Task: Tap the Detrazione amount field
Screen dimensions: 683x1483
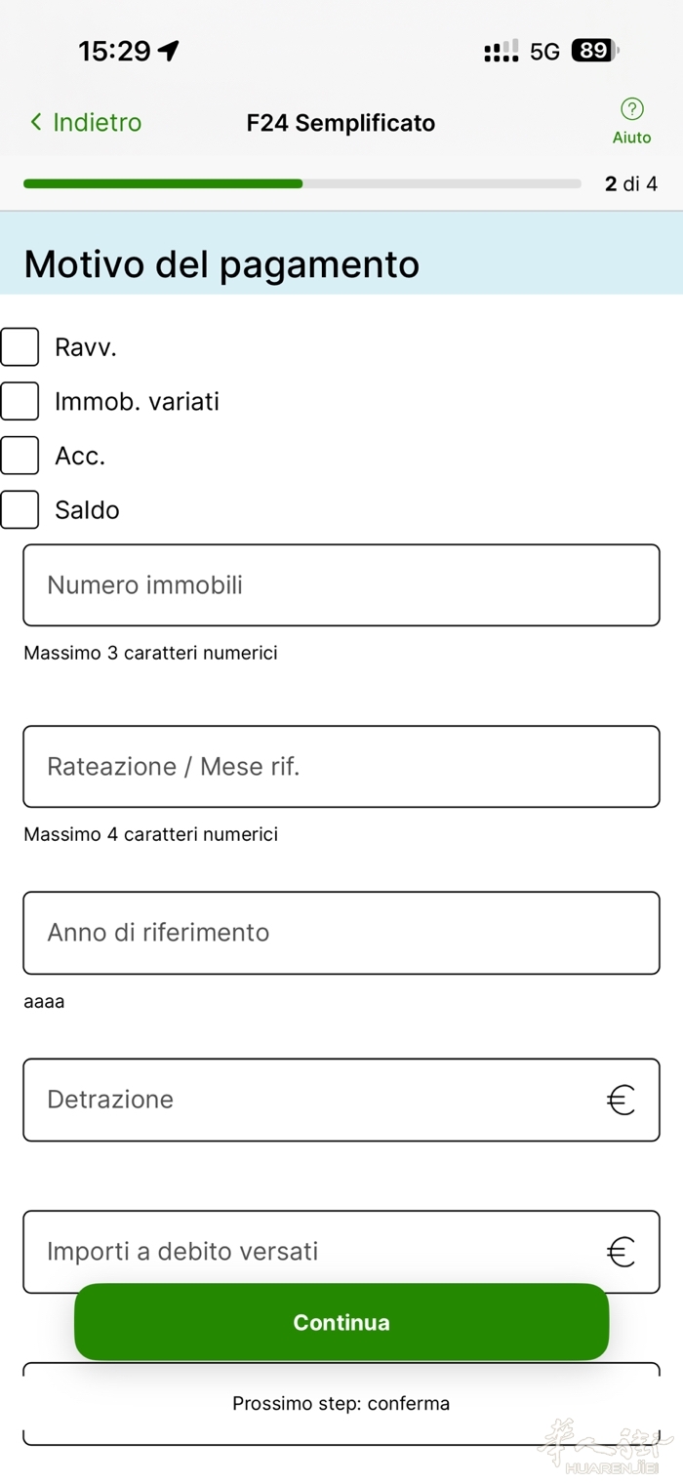Action: click(x=312, y=1100)
